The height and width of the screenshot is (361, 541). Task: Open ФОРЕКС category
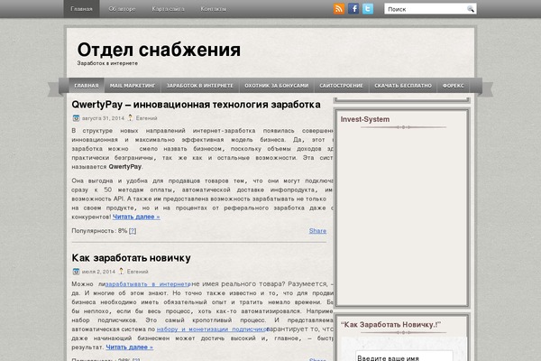click(454, 86)
